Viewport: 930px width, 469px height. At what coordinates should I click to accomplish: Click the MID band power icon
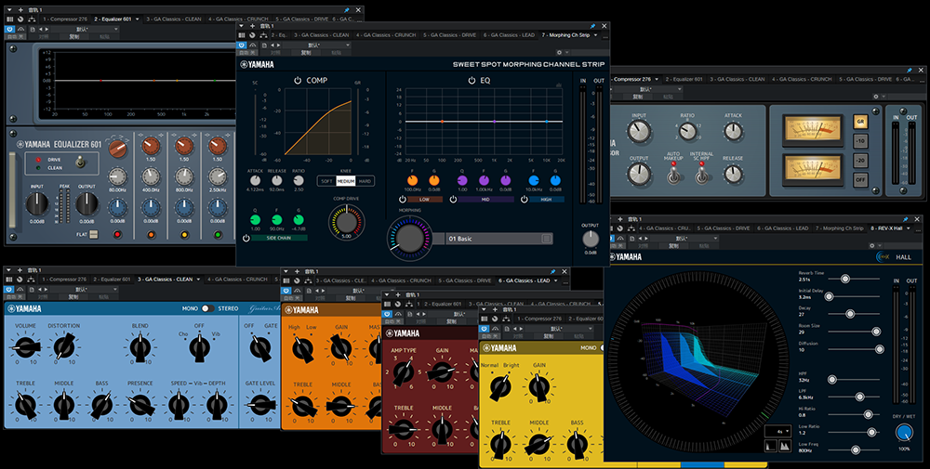coord(454,200)
